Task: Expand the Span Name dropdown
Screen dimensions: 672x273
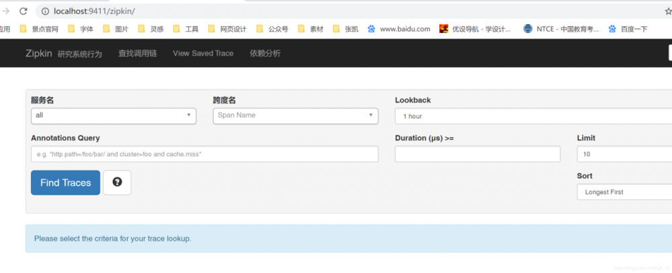Action: click(x=296, y=116)
